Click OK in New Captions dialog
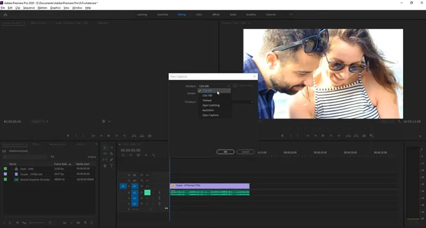Viewport: 426px width, 228px height. [225, 152]
